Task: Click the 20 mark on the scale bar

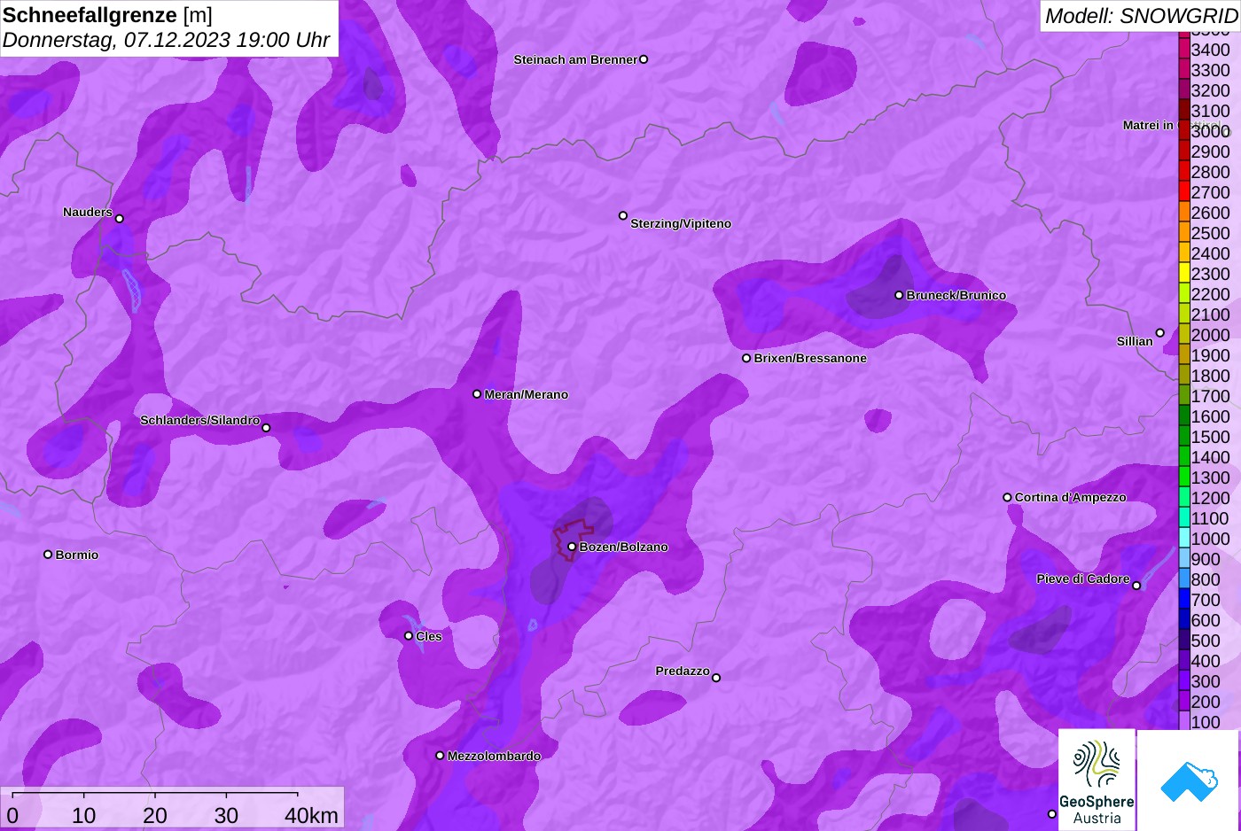Action: [155, 815]
